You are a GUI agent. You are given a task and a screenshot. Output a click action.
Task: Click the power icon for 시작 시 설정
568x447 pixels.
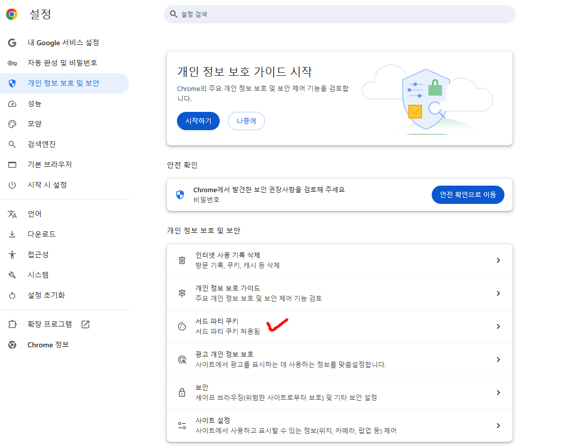(x=12, y=185)
